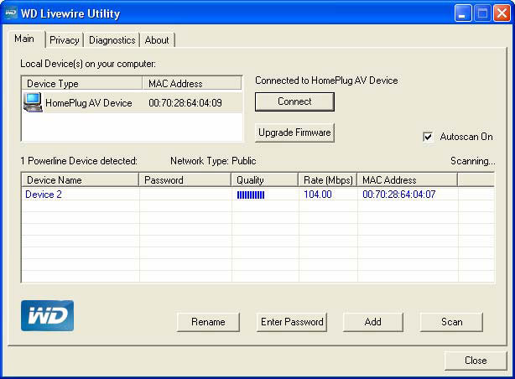Minimize the WD Livewire Utility window
This screenshot has width=515, height=379.
(463, 13)
